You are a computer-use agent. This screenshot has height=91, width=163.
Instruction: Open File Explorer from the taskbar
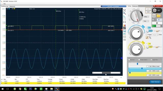51,89
